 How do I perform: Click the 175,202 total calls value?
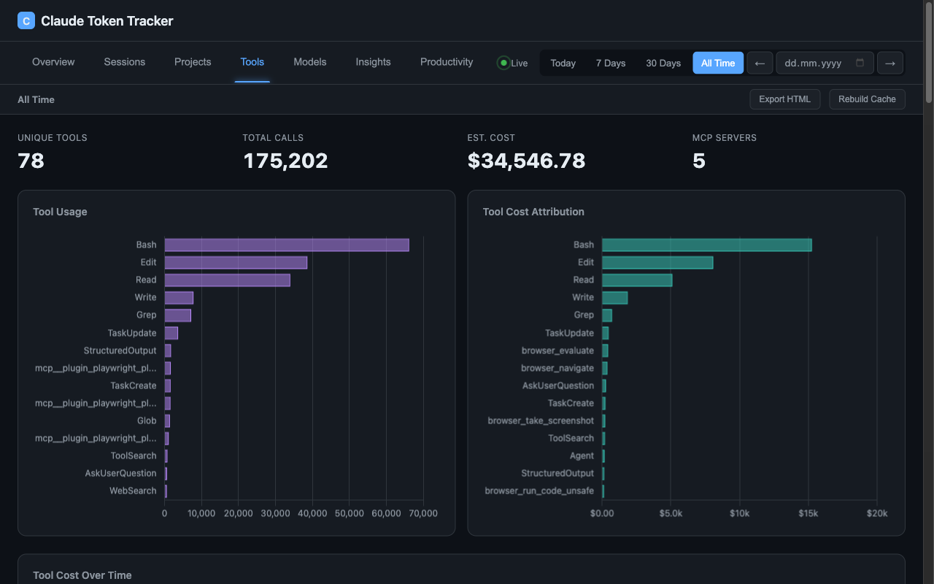tap(285, 161)
